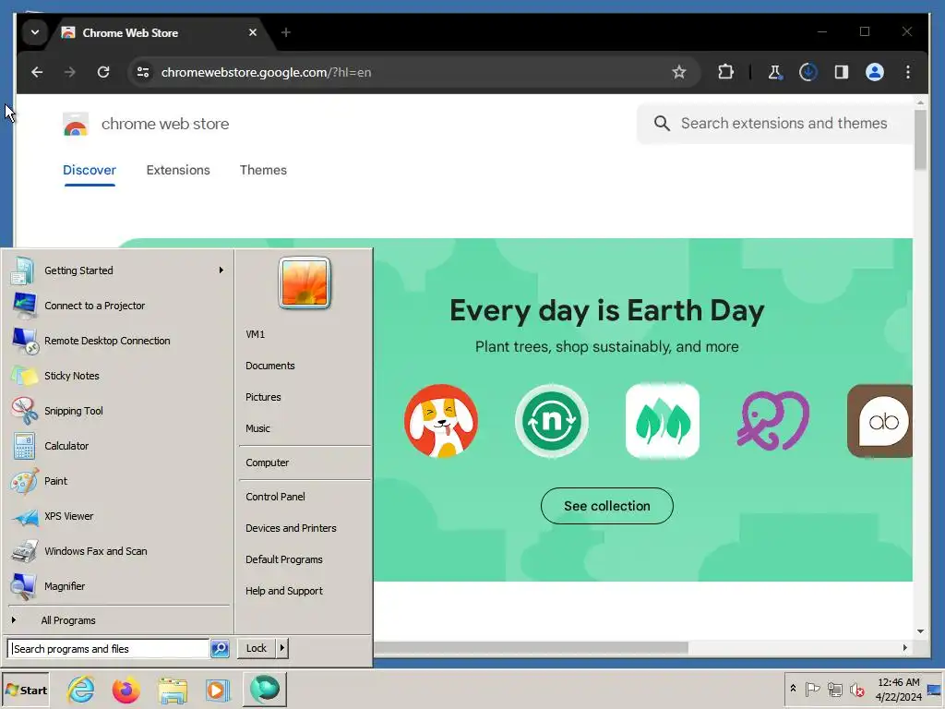This screenshot has height=709, width=945.
Task: Open Chrome Labs flask icon
Action: point(774,72)
